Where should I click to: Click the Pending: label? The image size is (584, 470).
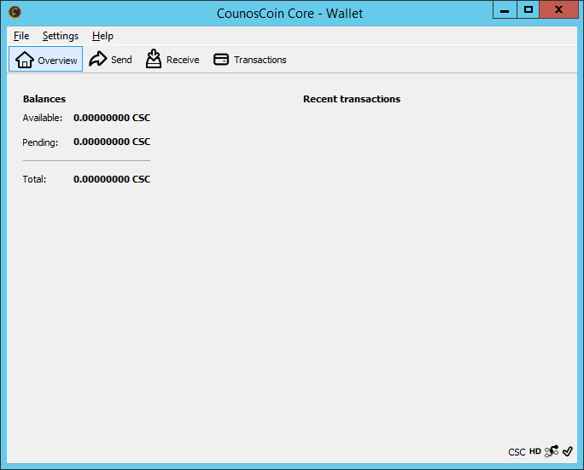pyautogui.click(x=40, y=142)
